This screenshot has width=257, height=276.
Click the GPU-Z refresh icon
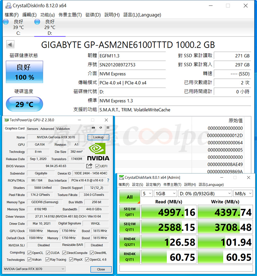101,128
